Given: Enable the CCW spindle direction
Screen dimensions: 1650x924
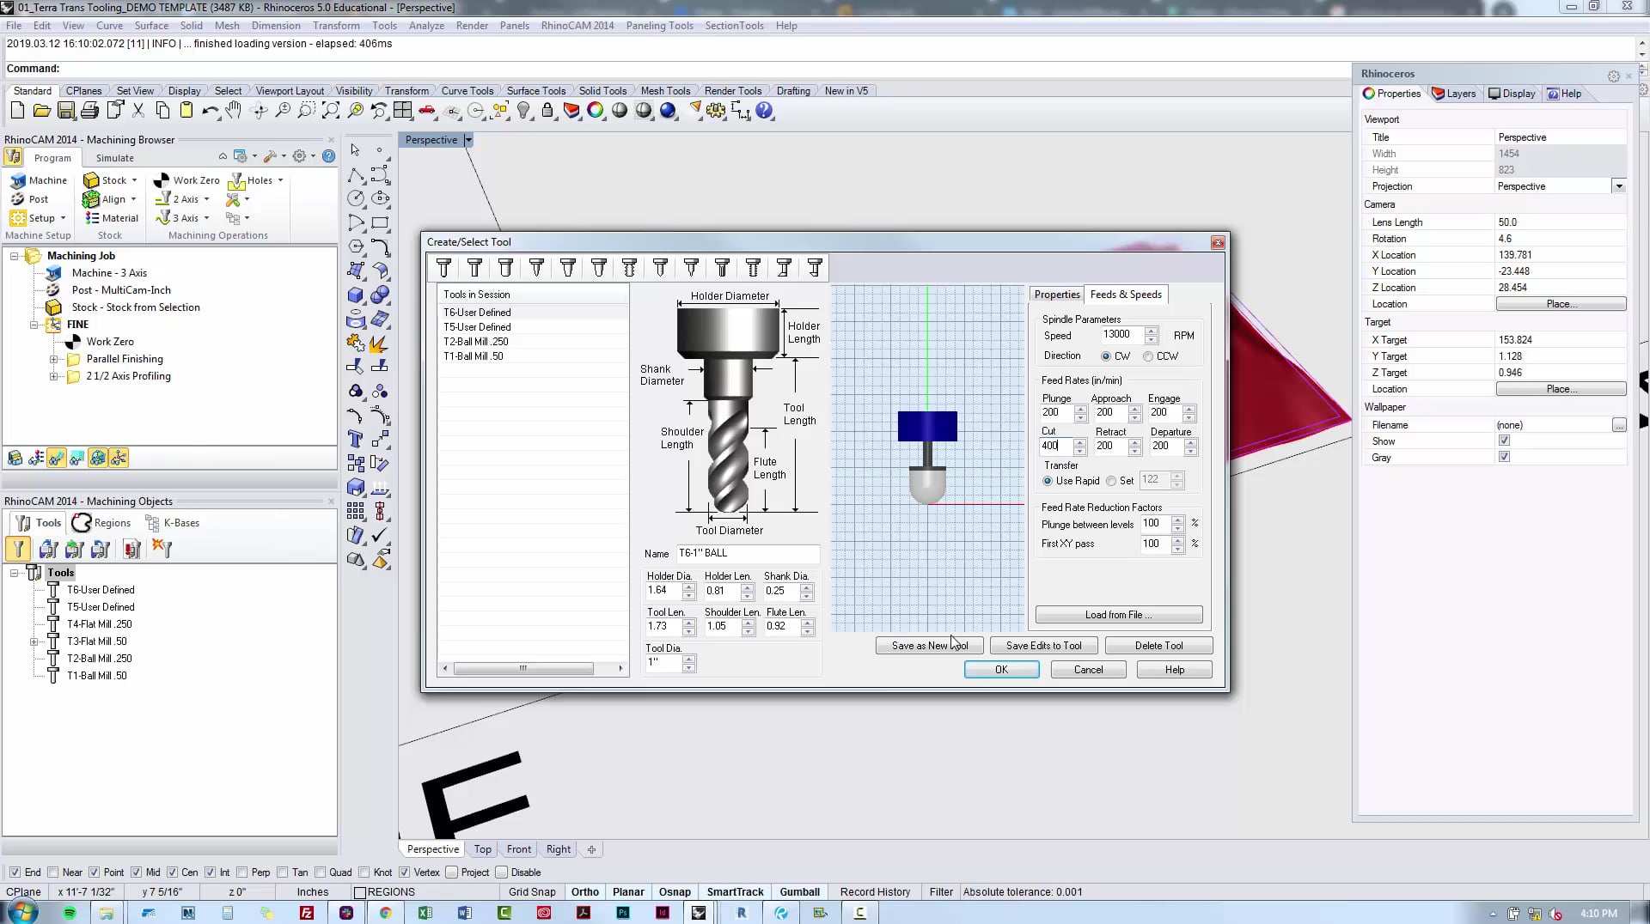Looking at the screenshot, I should click(1149, 356).
